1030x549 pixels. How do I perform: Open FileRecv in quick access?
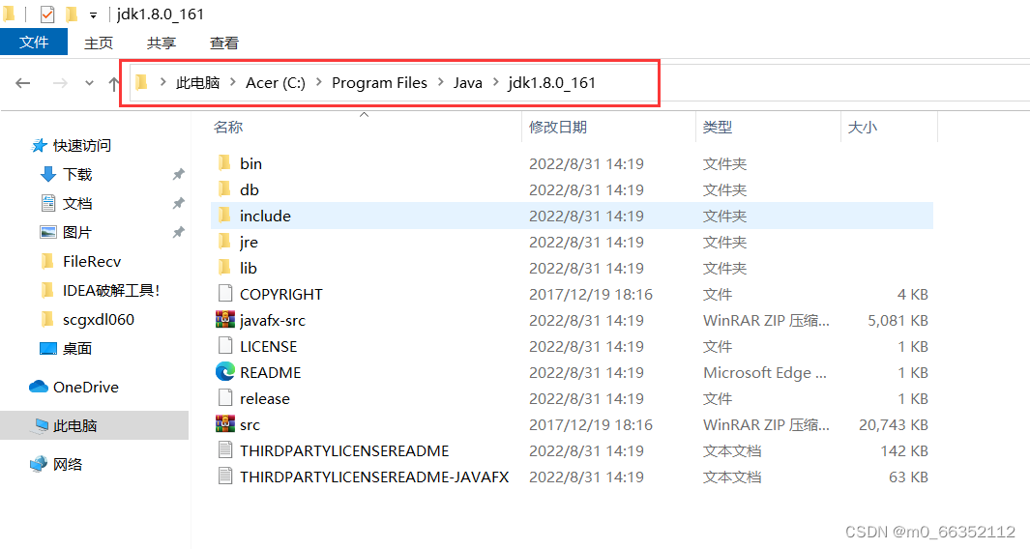92,261
